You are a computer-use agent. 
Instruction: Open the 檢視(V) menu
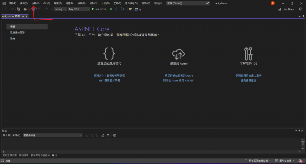[36, 3]
